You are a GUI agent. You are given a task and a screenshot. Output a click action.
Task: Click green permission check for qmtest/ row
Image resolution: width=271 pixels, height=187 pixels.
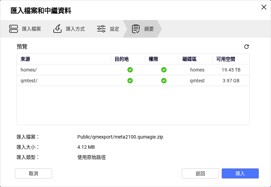164,81
